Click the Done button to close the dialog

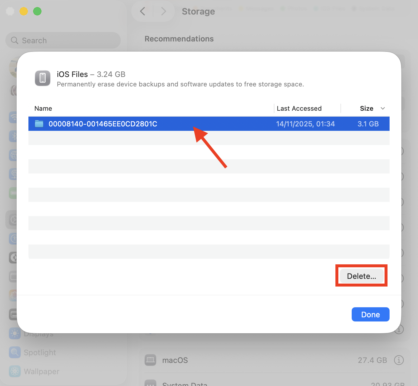pos(370,314)
